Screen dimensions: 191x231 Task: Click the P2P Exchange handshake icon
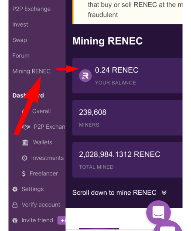[x=26, y=127]
